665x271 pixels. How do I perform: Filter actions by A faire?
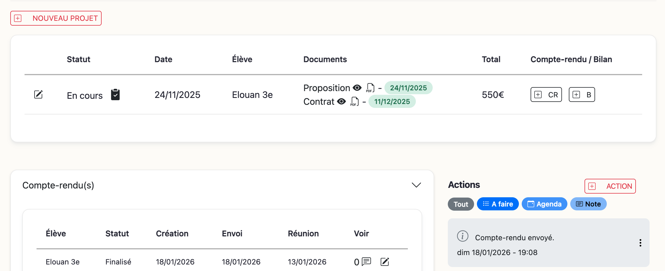pos(498,204)
